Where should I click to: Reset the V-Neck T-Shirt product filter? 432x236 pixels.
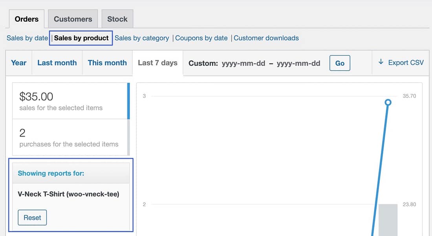32,218
